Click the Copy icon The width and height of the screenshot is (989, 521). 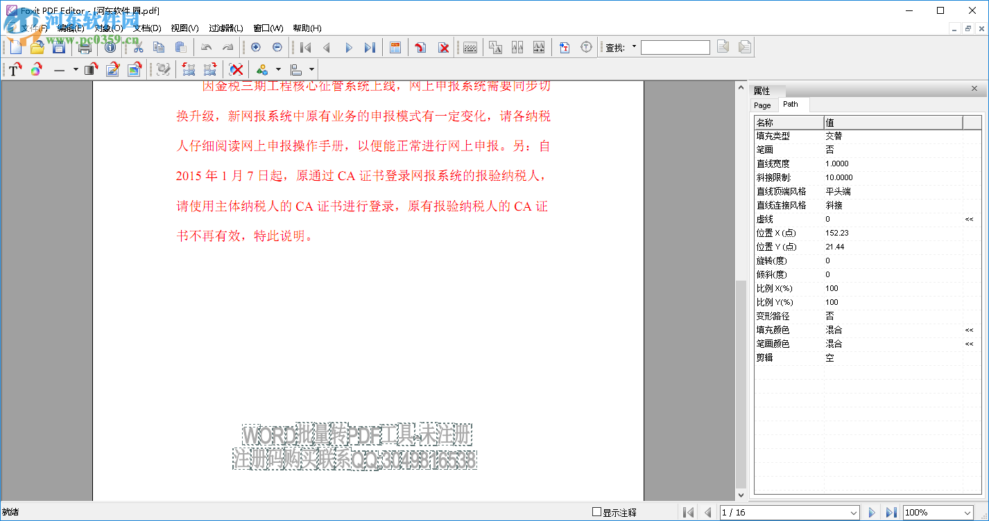click(160, 47)
